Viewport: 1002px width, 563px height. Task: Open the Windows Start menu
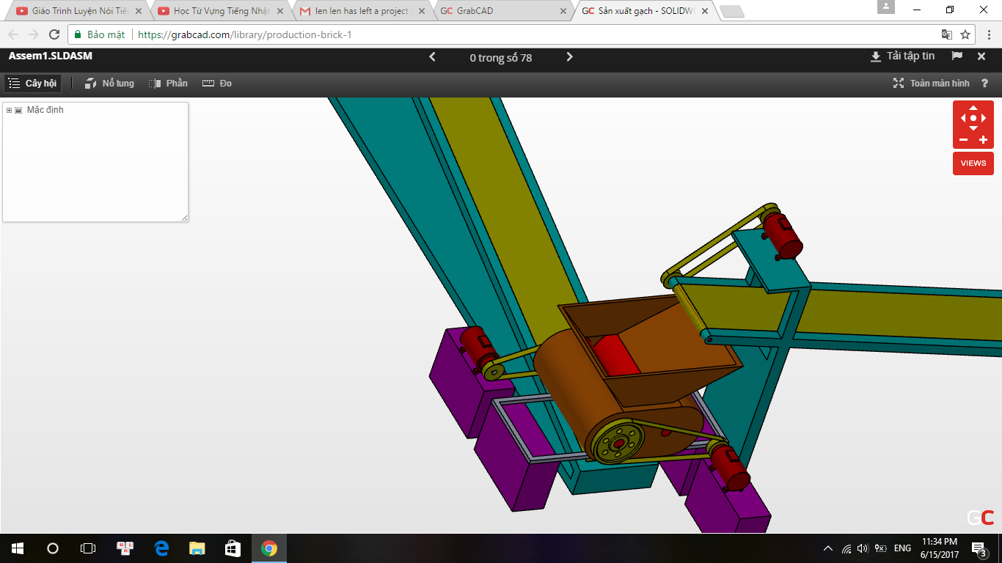[18, 548]
